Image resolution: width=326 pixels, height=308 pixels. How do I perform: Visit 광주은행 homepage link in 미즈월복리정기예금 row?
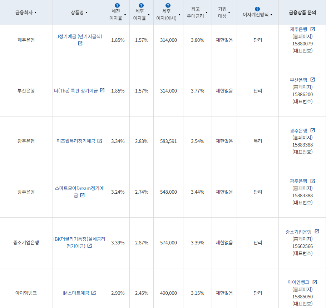click(x=298, y=131)
